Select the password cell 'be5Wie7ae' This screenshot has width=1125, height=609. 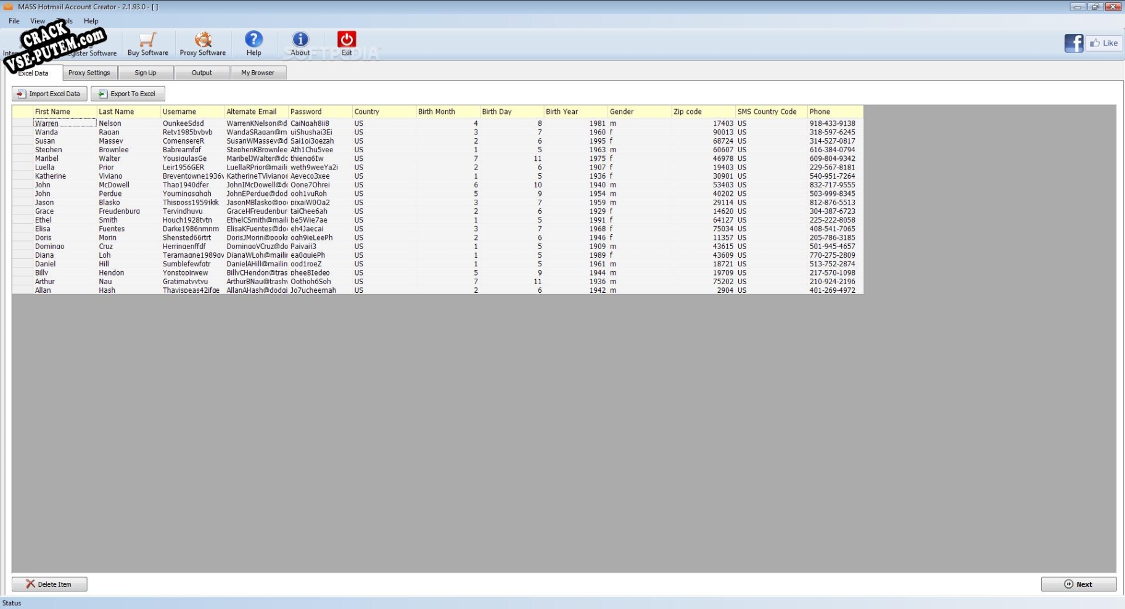(320, 220)
